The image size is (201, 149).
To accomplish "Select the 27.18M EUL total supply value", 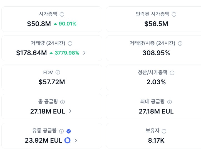I will pyautogui.click(x=48, y=111).
